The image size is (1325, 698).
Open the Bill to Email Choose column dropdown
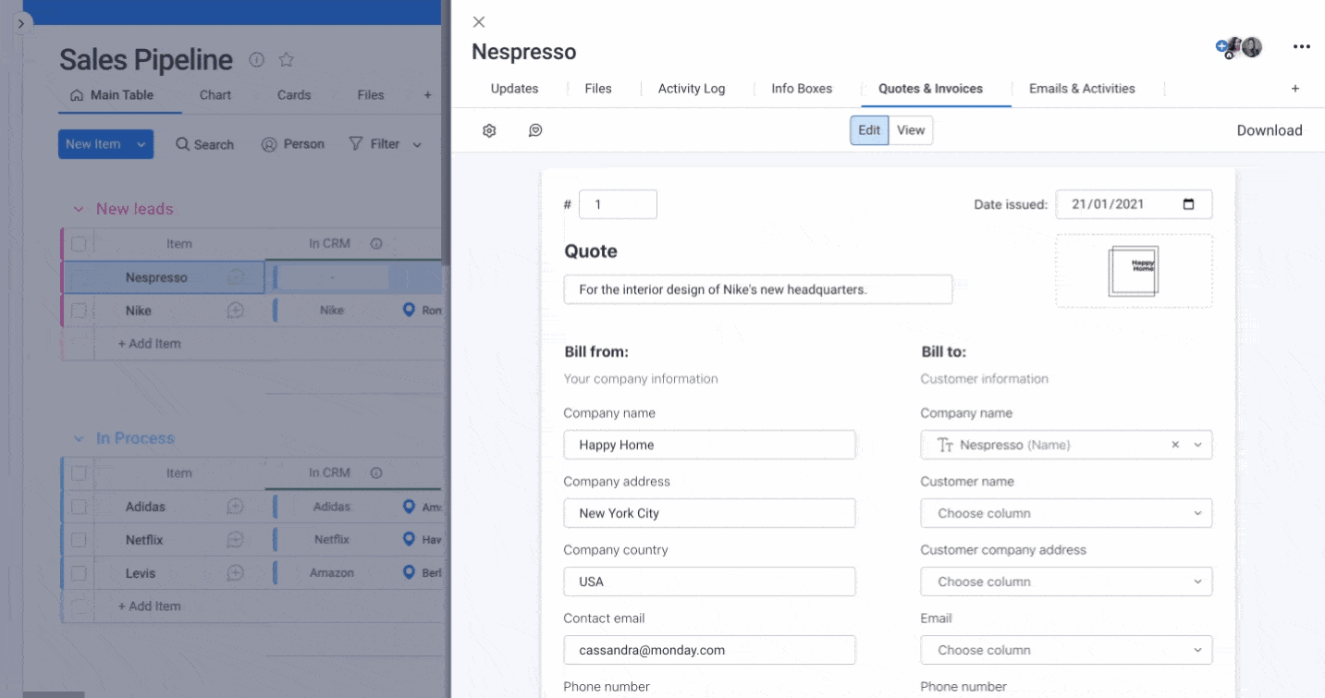coord(1066,650)
